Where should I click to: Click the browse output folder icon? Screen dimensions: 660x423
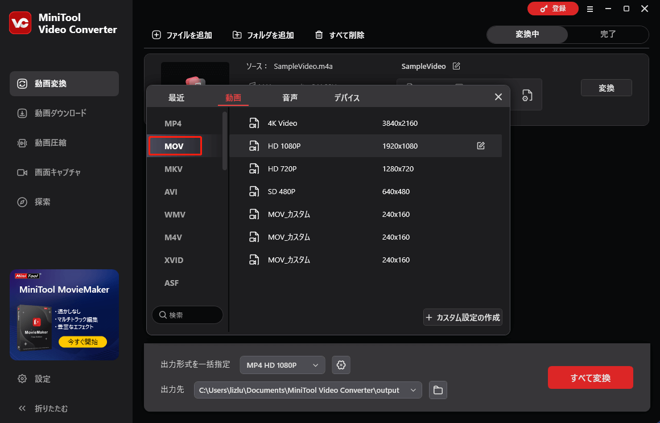coord(438,390)
